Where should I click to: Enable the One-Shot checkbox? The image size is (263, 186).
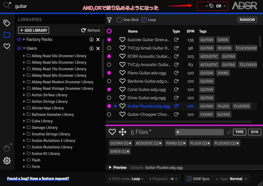point(119,20)
